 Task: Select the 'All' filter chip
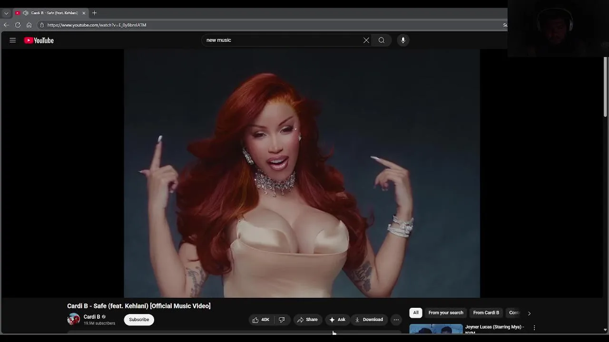(416, 313)
